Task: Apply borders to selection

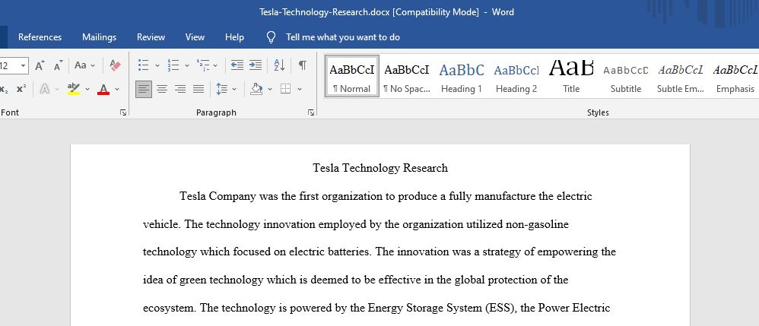Action: point(286,89)
